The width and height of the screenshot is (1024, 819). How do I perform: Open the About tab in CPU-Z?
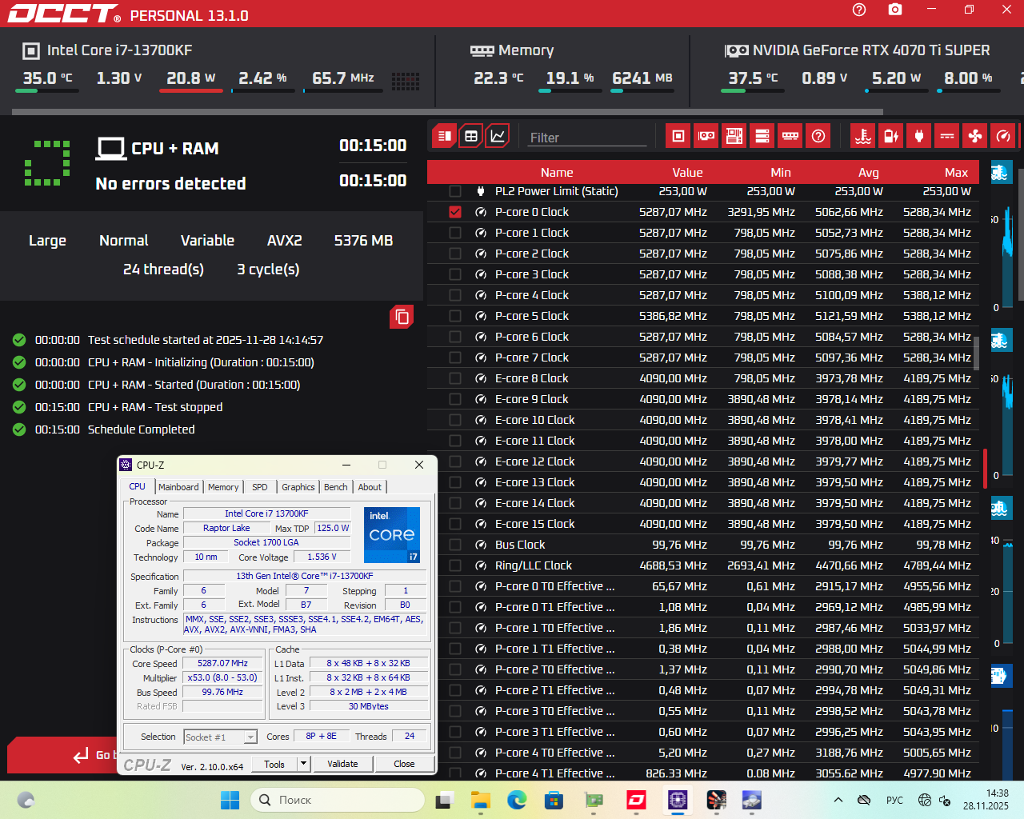(370, 487)
